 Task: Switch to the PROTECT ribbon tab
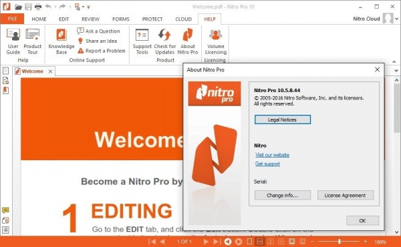pos(152,19)
